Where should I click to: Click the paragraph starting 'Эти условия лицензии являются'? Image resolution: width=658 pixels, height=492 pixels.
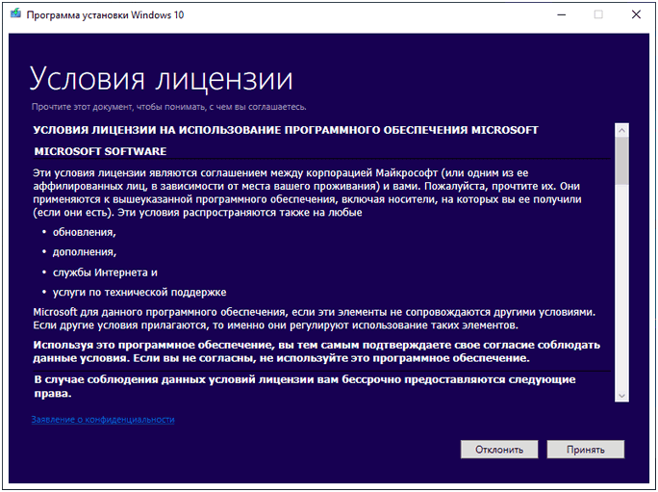pyautogui.click(x=307, y=193)
